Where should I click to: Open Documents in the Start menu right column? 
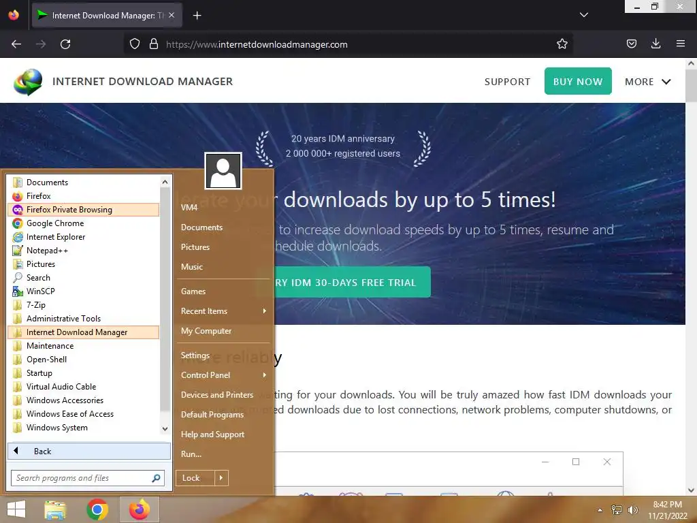[223, 227]
